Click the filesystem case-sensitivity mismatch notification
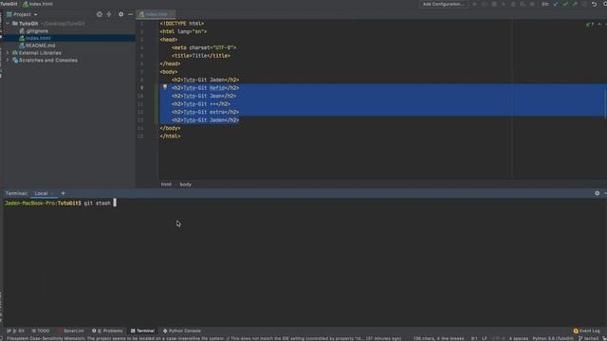607x341 pixels. pos(204,338)
